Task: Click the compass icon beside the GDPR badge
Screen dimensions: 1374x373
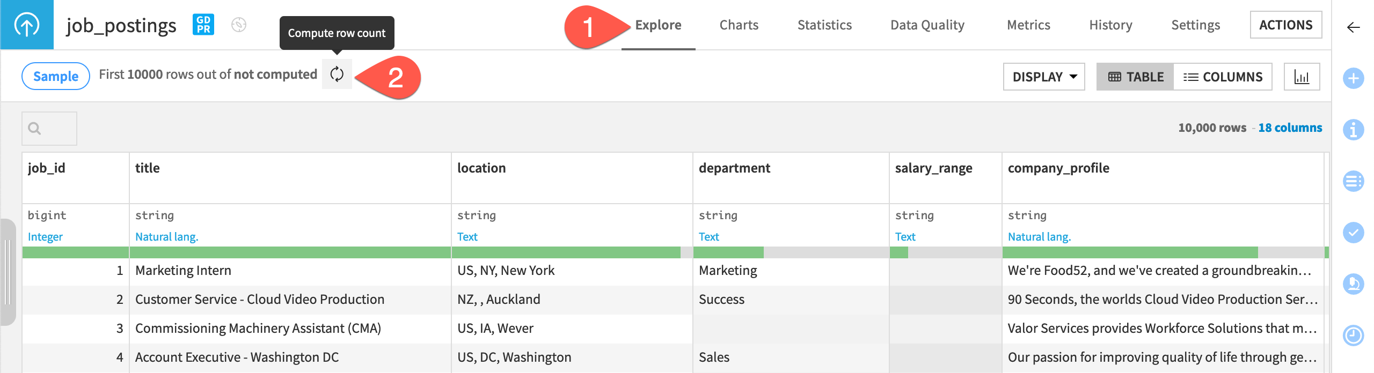Action: pos(239,25)
